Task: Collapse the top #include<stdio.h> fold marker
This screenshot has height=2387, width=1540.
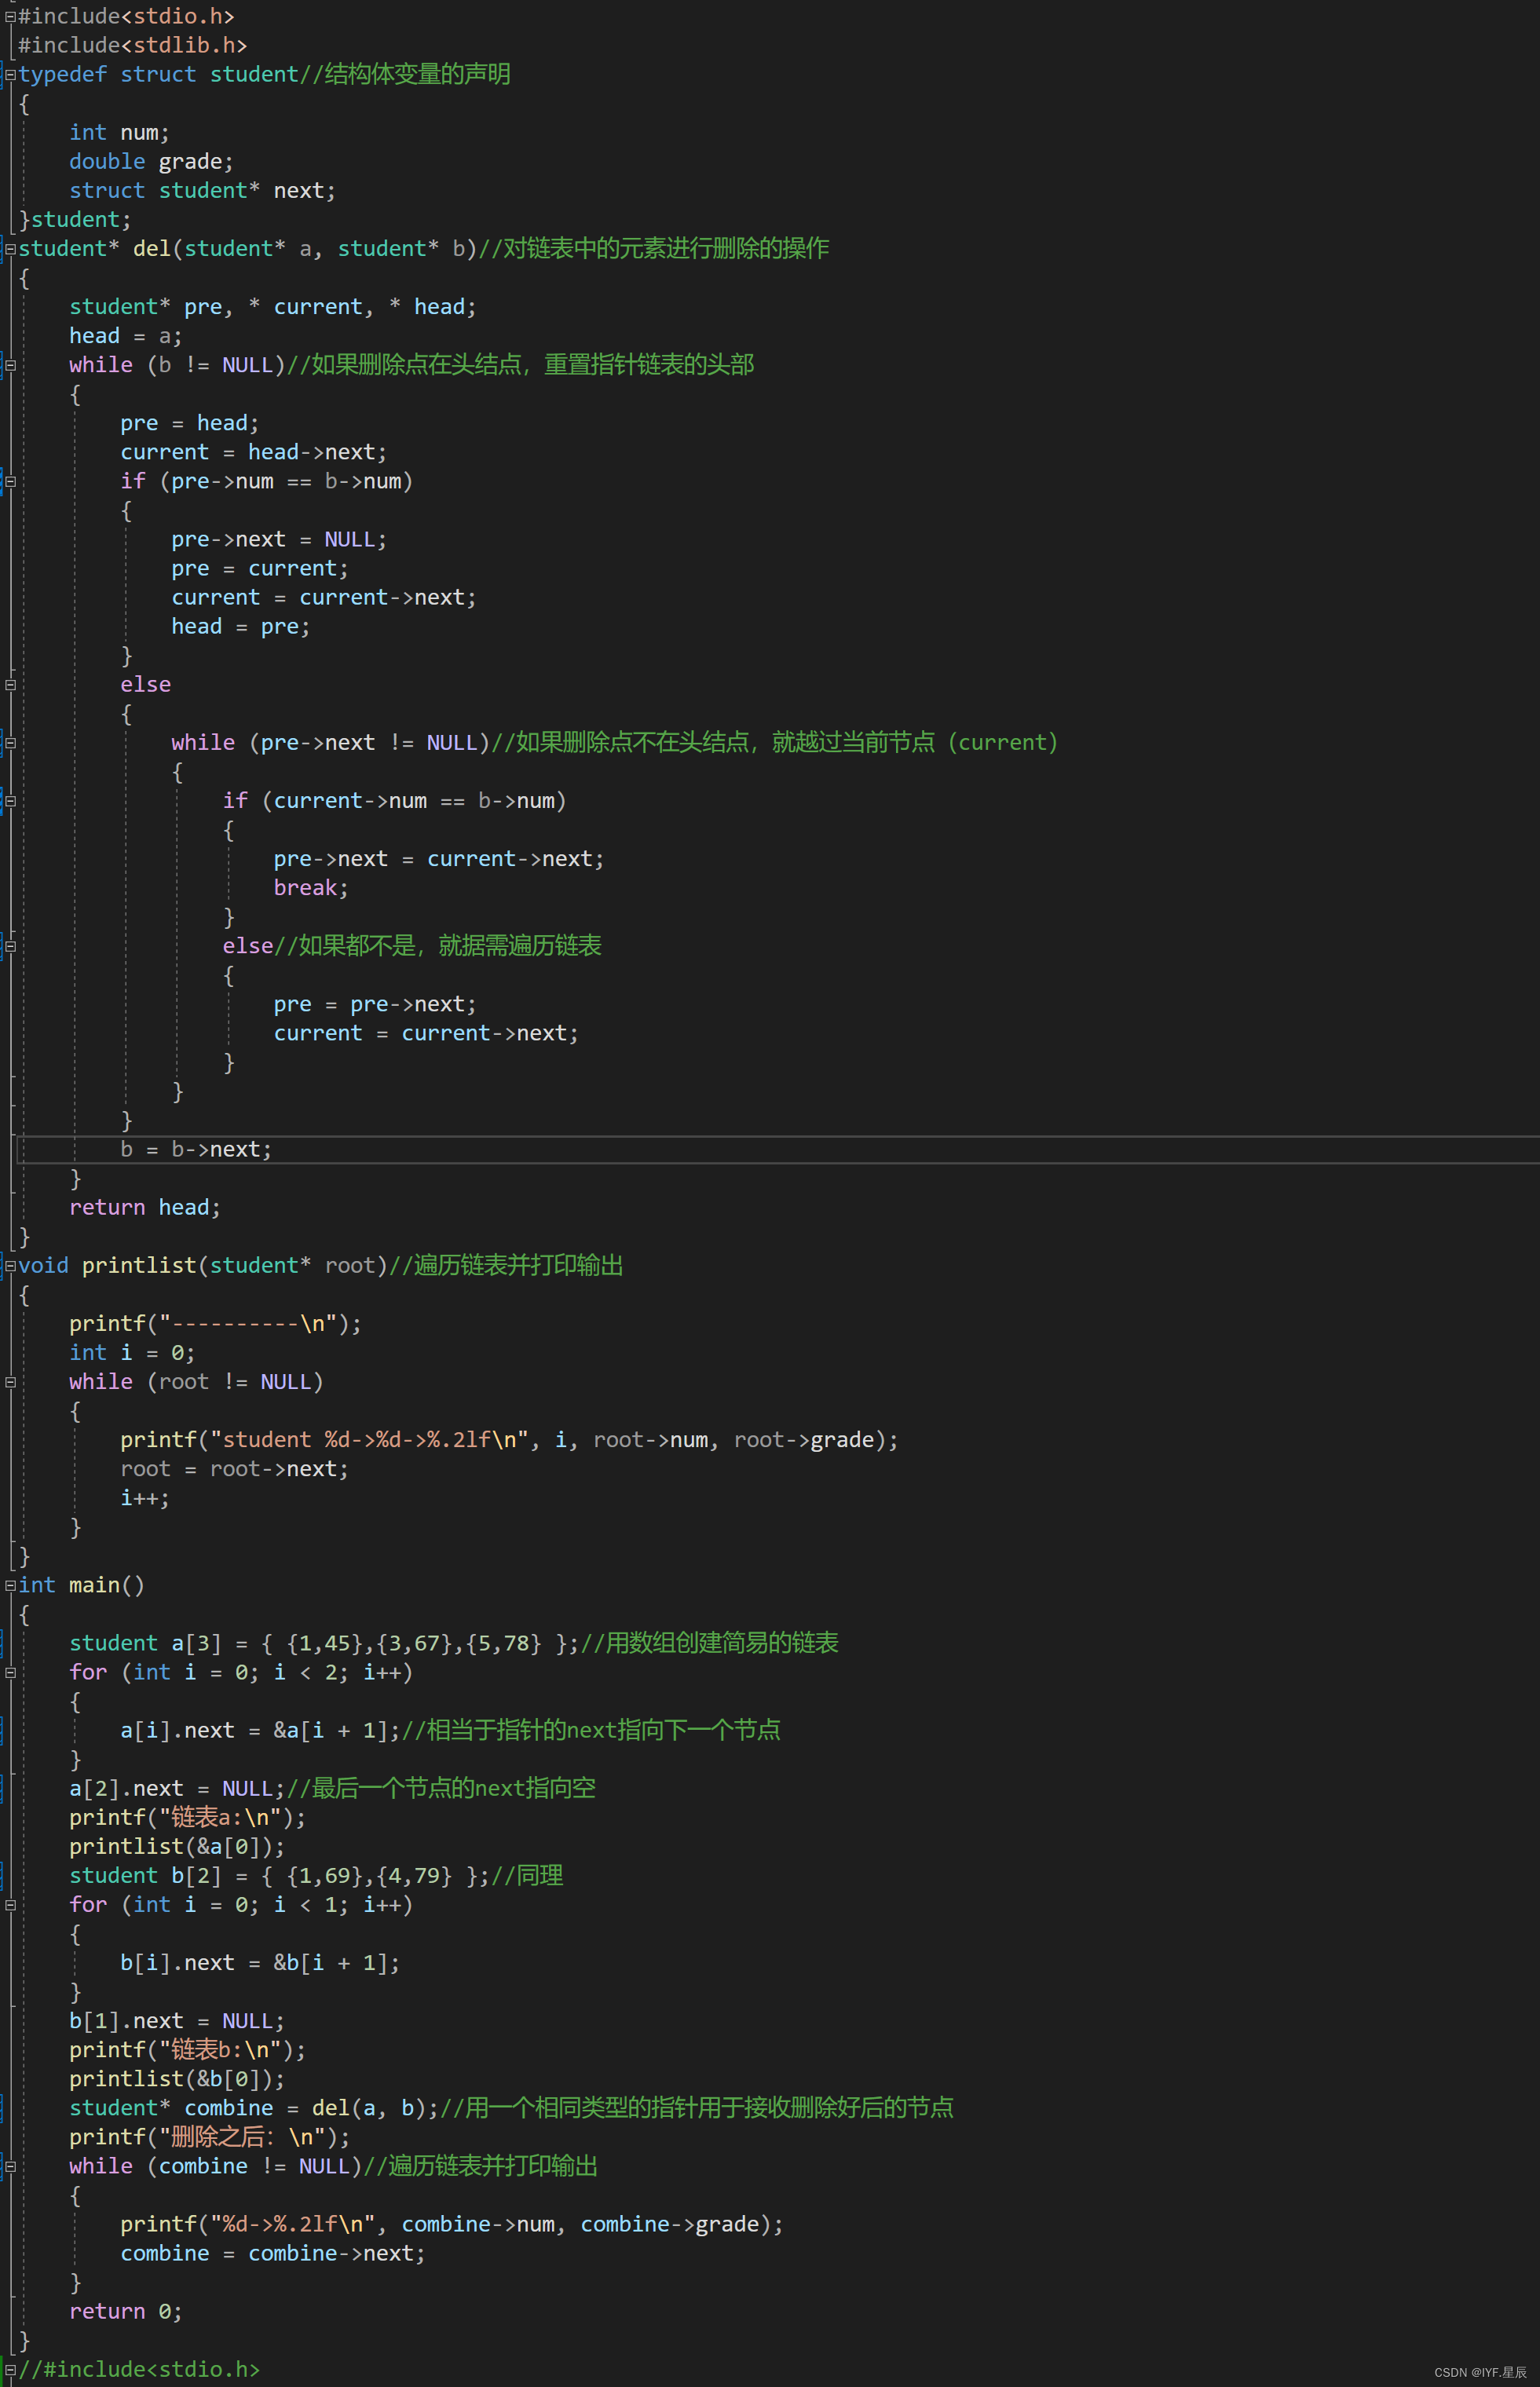Action: pos(10,17)
